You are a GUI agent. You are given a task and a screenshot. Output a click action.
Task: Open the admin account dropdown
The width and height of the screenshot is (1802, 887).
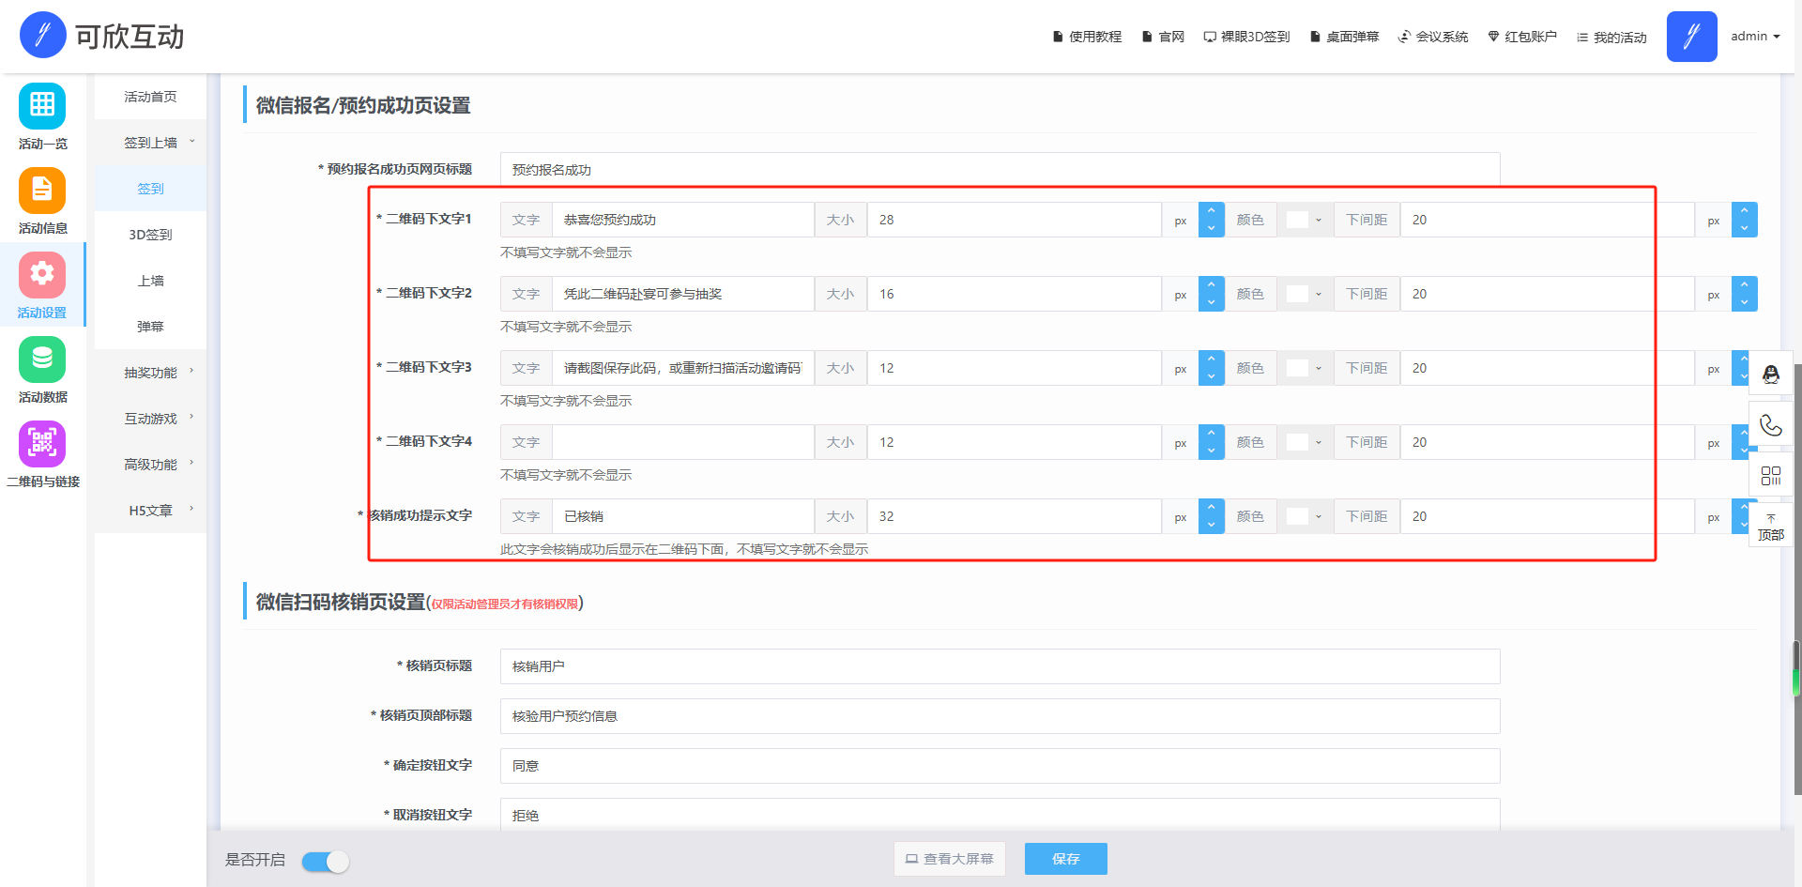click(1755, 36)
